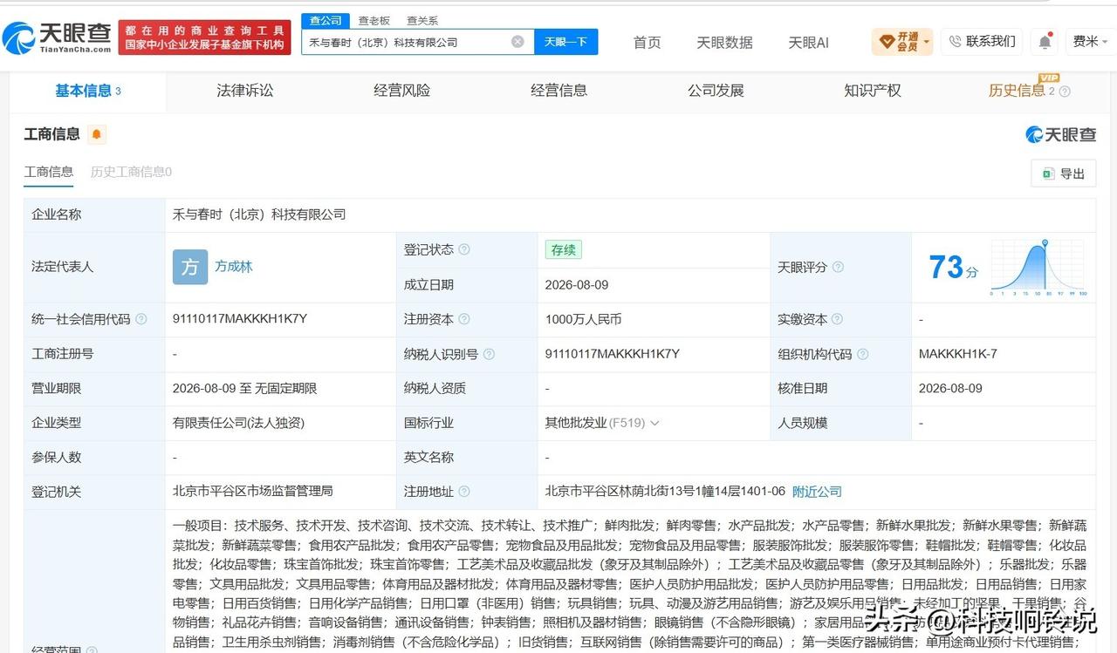Switch to the 法律诉讼 tab
This screenshot has width=1117, height=653.
pos(245,91)
